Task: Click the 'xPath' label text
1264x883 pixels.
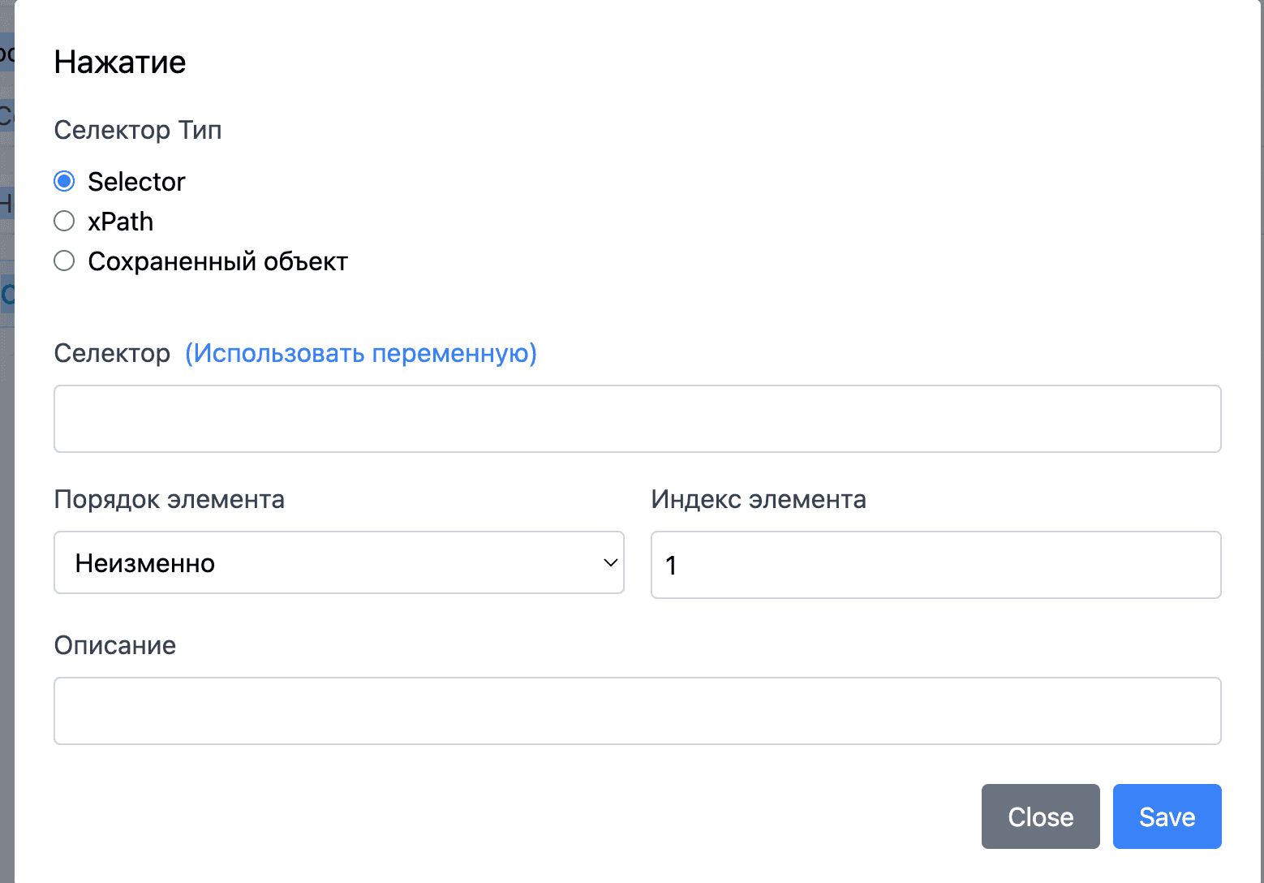Action: [x=120, y=222]
